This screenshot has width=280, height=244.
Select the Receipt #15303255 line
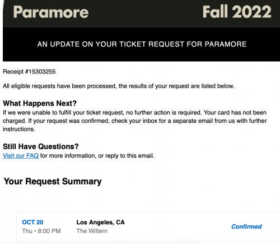tap(29, 72)
